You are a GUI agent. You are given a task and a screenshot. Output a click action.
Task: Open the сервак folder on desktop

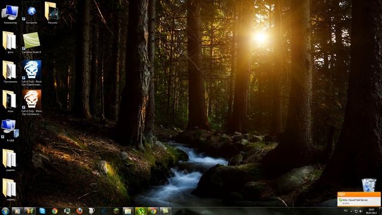click(10, 190)
